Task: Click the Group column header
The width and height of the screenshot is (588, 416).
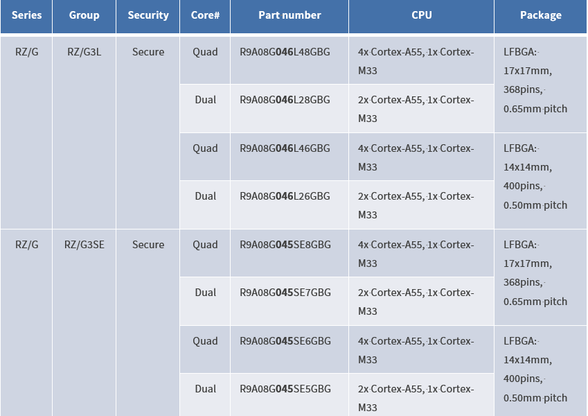Action: click(84, 15)
